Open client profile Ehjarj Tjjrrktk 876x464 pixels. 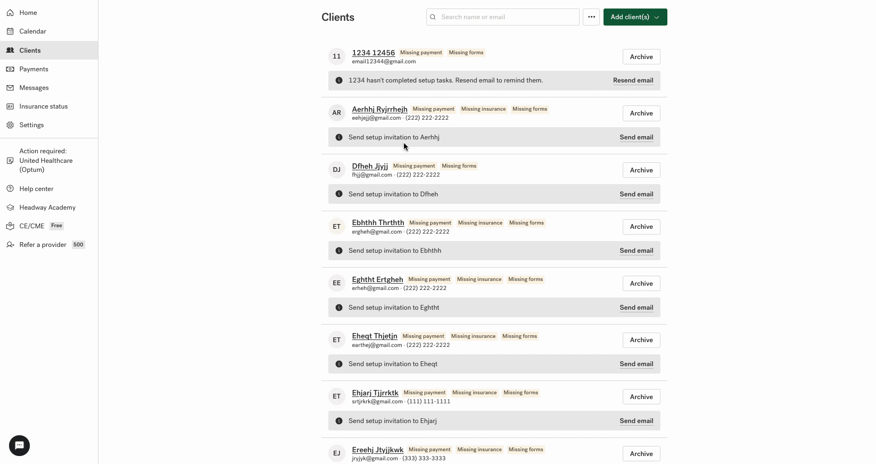[375, 393]
